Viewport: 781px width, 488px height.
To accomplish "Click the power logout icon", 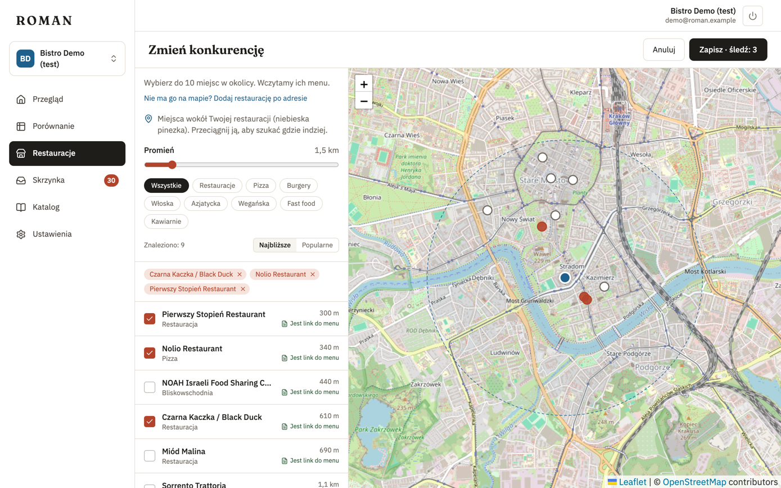I will pyautogui.click(x=752, y=16).
